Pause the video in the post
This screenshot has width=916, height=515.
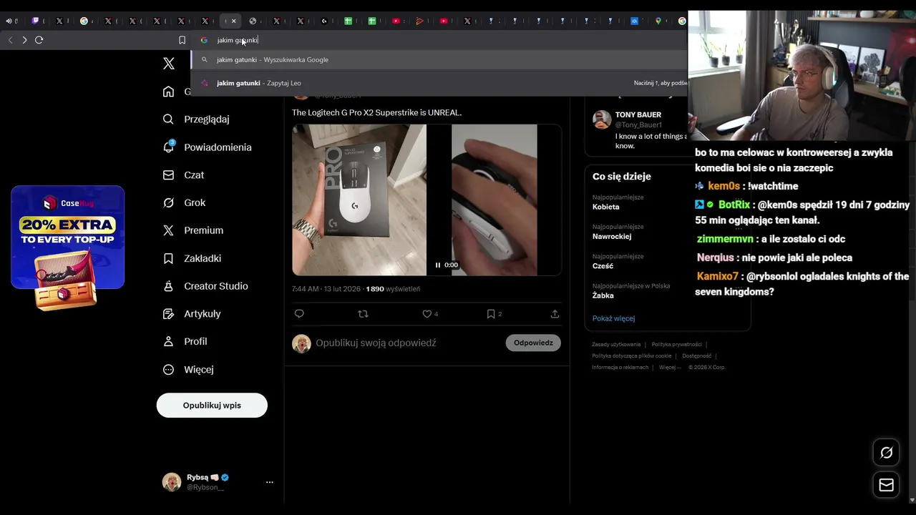pyautogui.click(x=438, y=265)
